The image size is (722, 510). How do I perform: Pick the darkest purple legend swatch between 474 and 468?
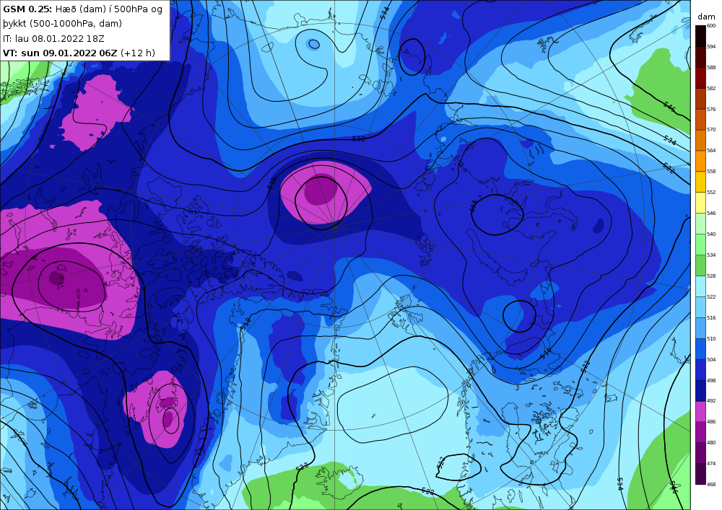(x=700, y=474)
